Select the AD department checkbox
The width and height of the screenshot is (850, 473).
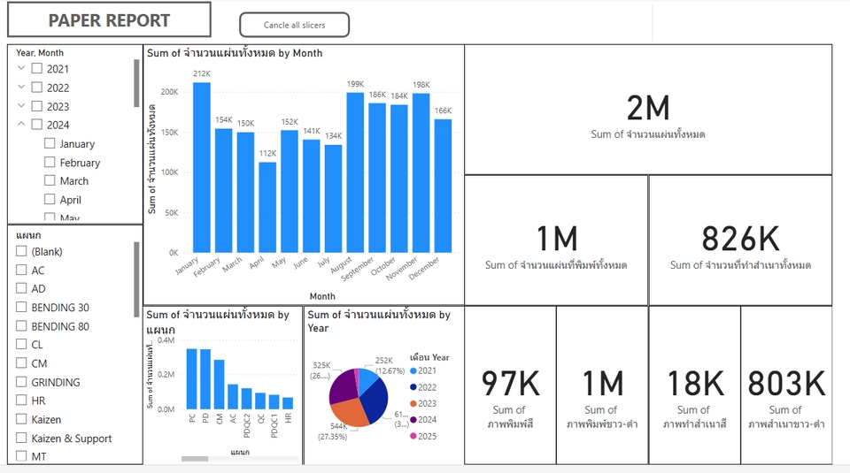click(21, 288)
